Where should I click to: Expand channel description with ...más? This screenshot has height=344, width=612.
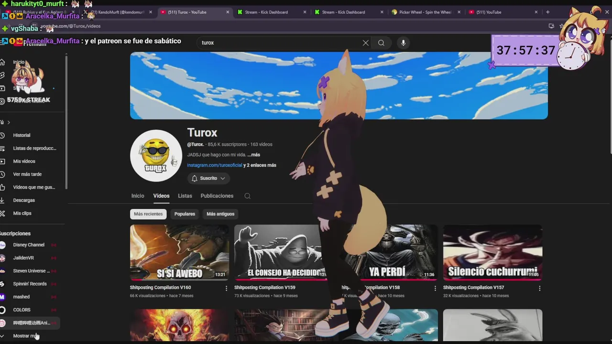pyautogui.click(x=254, y=155)
